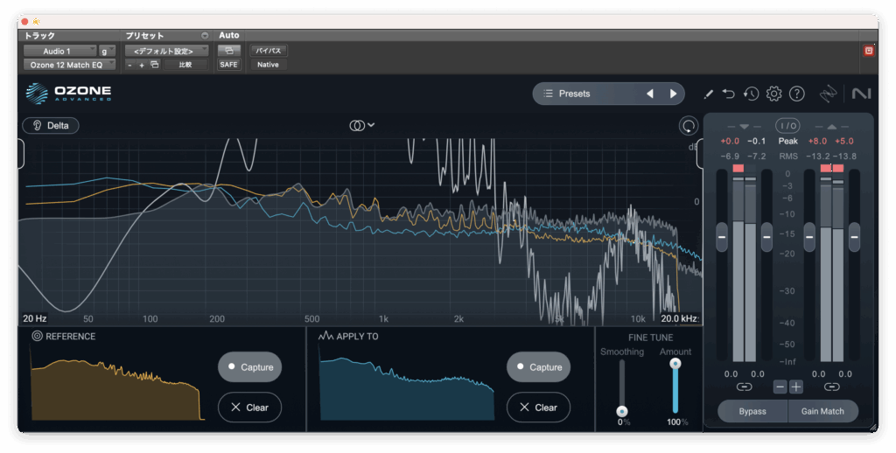Expand the stereo channel mode dropdown
This screenshot has width=896, height=453.
point(362,125)
